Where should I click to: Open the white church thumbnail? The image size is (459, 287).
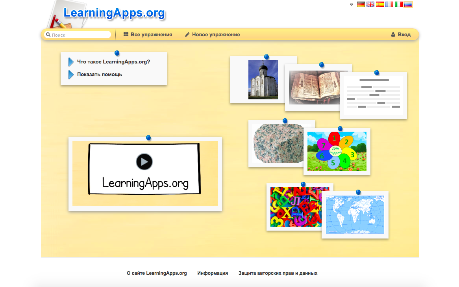[263, 80]
